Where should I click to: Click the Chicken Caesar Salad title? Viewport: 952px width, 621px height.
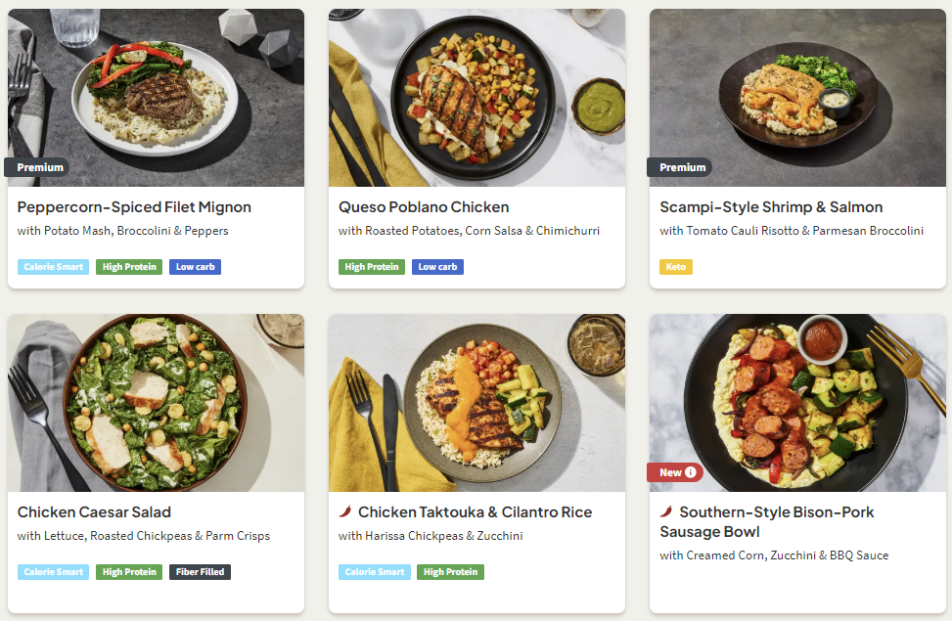94,512
